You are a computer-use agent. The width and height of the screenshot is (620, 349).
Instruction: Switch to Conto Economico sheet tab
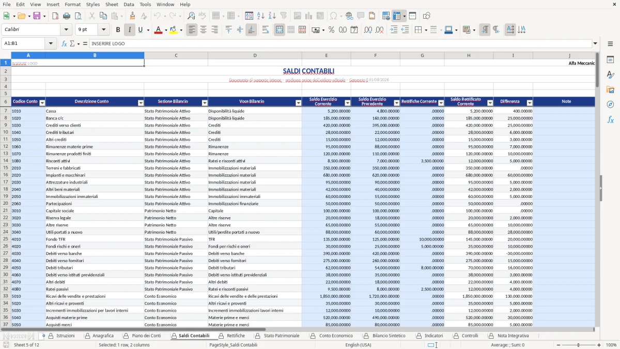pos(336,336)
